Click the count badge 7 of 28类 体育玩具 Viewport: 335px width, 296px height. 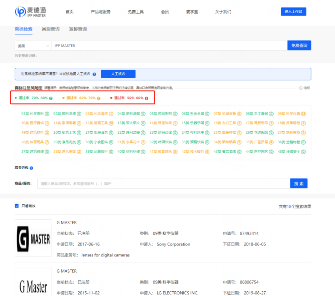click(x=47, y=142)
